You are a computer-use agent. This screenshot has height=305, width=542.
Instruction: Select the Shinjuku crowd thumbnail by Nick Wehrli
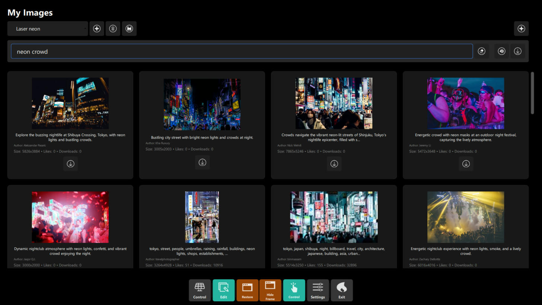[x=334, y=103]
